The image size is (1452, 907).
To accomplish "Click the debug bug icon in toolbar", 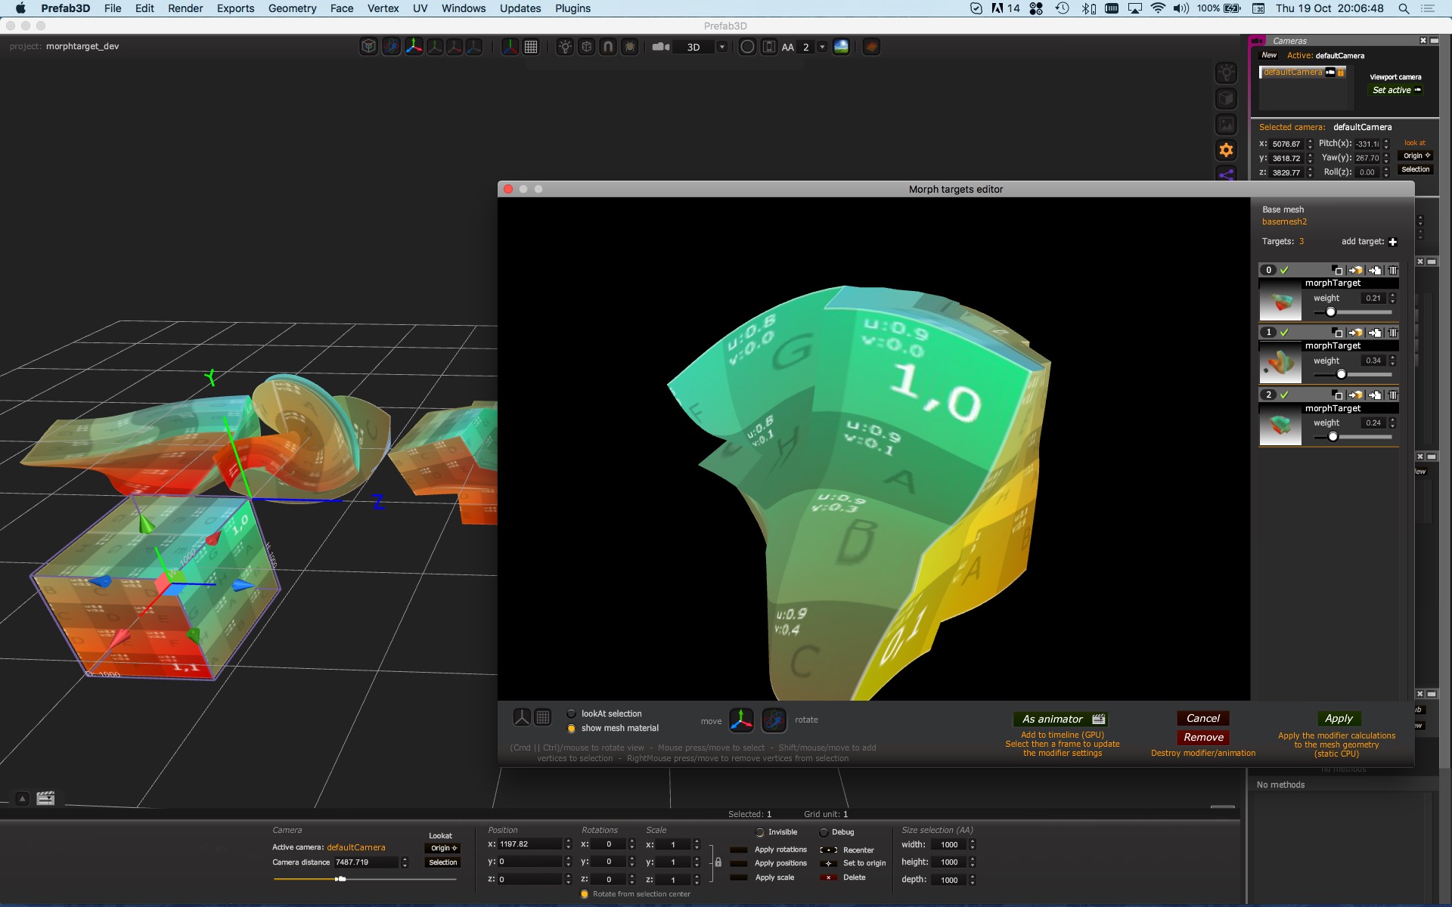I will 630,46.
